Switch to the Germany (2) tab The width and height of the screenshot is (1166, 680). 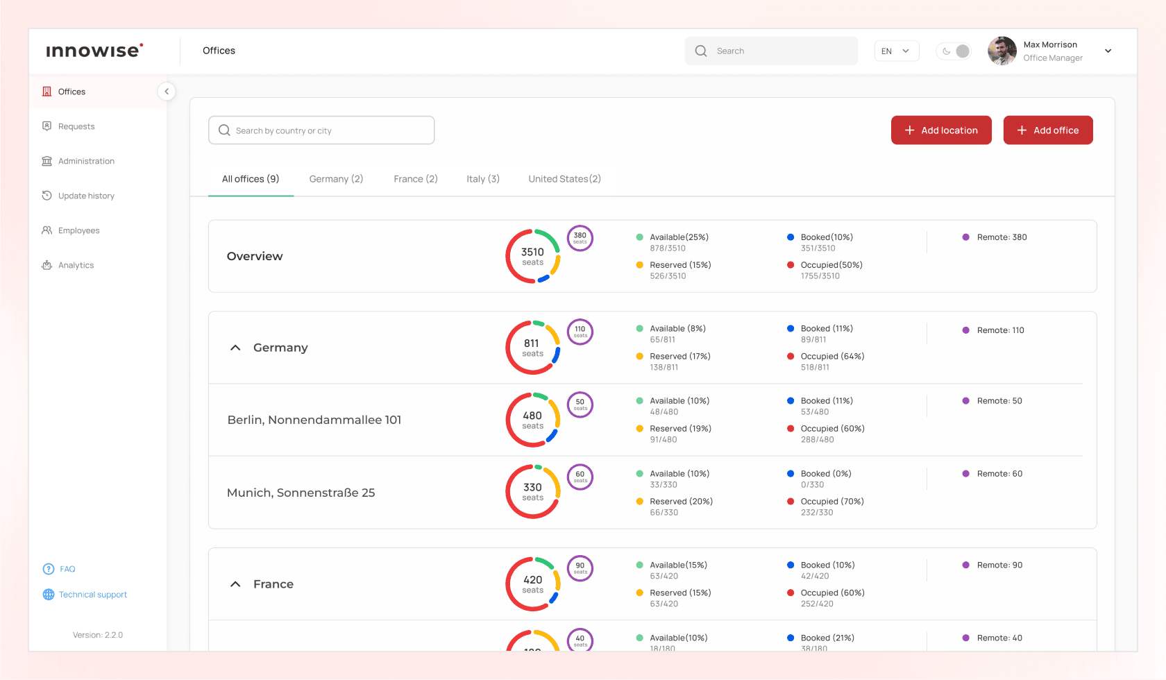tap(336, 179)
